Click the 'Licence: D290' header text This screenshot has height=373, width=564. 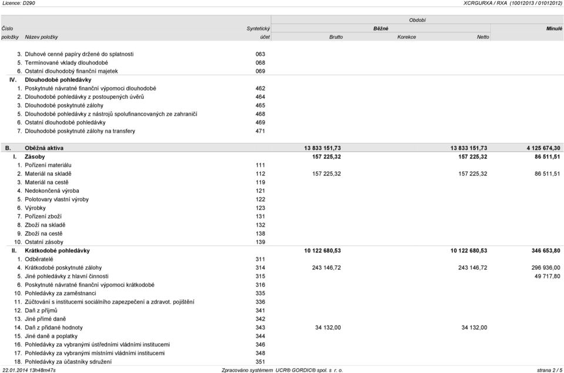[19, 3]
